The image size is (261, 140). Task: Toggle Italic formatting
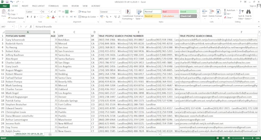click(31, 17)
